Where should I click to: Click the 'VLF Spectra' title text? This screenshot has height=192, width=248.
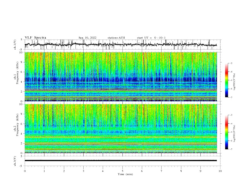(x=35, y=38)
